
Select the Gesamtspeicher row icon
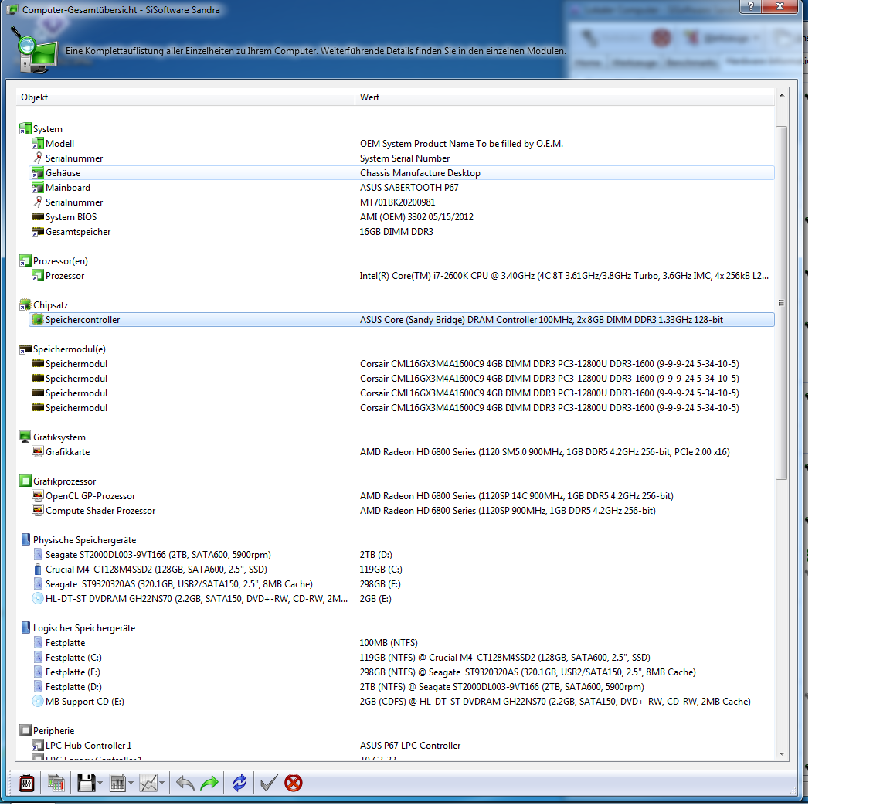tap(37, 232)
